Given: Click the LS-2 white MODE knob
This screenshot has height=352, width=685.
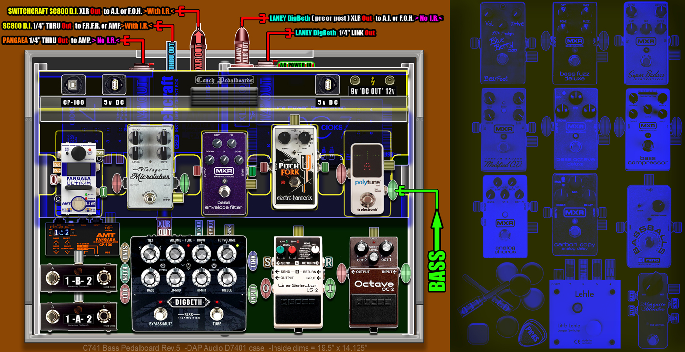Looking at the screenshot, I should click(x=315, y=250).
